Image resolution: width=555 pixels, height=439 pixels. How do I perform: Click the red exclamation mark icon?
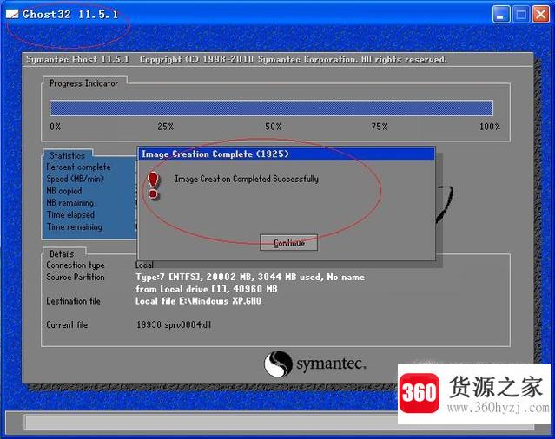pos(153,186)
